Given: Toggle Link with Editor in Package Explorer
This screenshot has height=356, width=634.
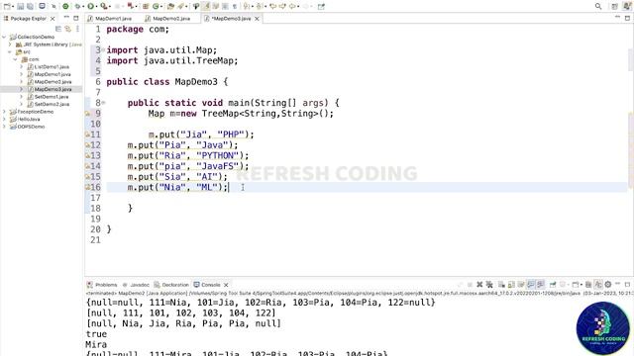Looking at the screenshot, I should pos(67,29).
